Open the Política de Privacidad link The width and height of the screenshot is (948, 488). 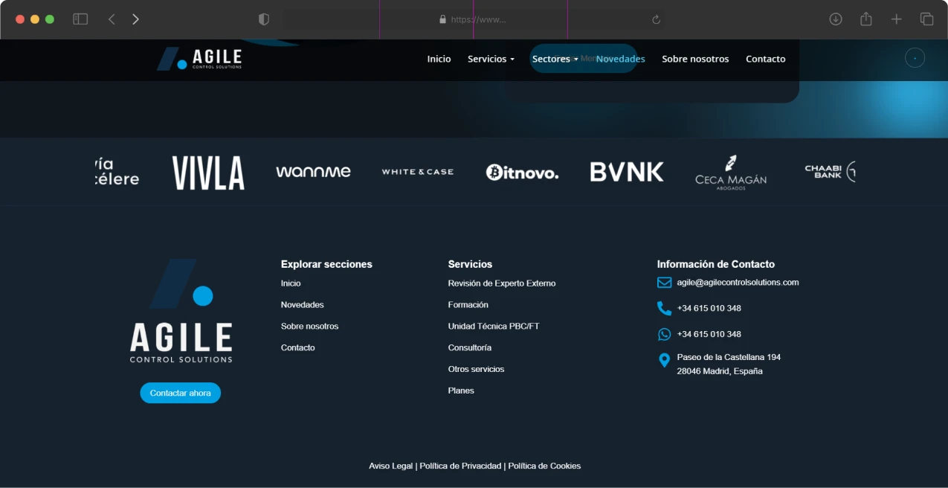(460, 466)
